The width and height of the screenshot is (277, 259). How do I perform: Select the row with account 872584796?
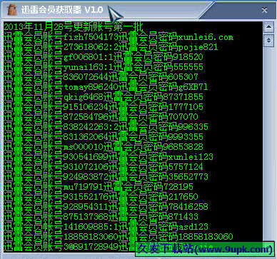click(x=101, y=117)
